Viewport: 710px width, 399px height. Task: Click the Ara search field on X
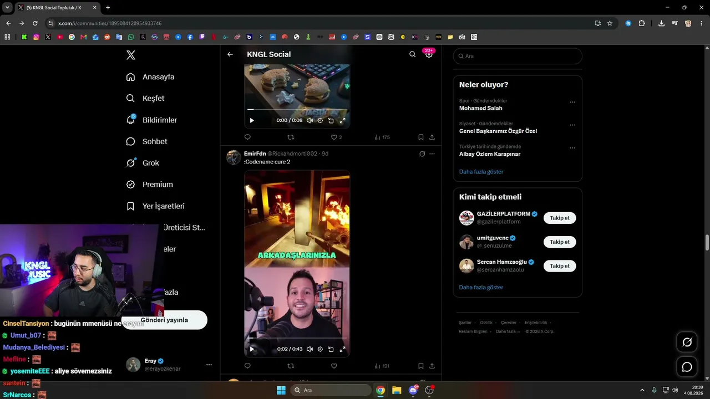click(518, 56)
